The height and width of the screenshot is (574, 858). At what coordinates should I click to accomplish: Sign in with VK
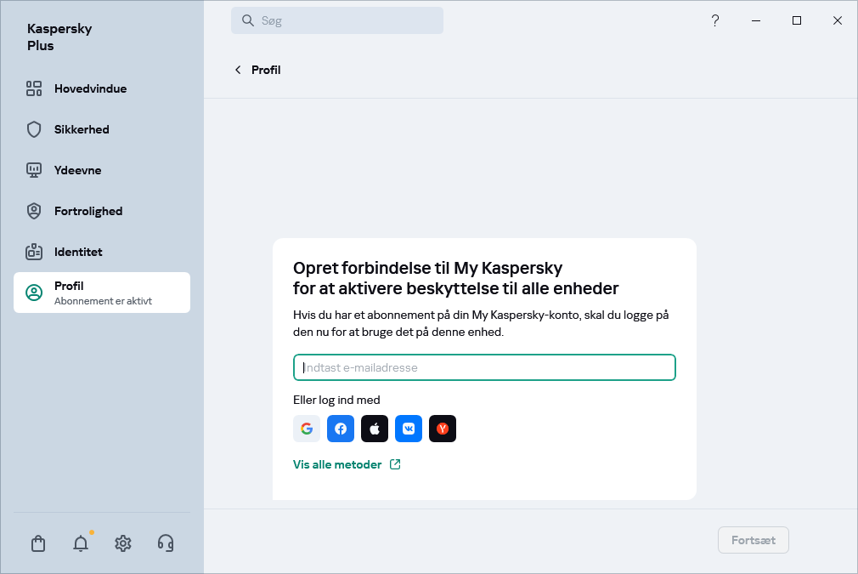(x=409, y=429)
